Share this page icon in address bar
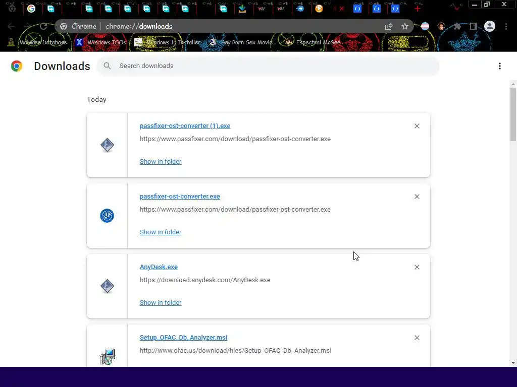 click(389, 26)
